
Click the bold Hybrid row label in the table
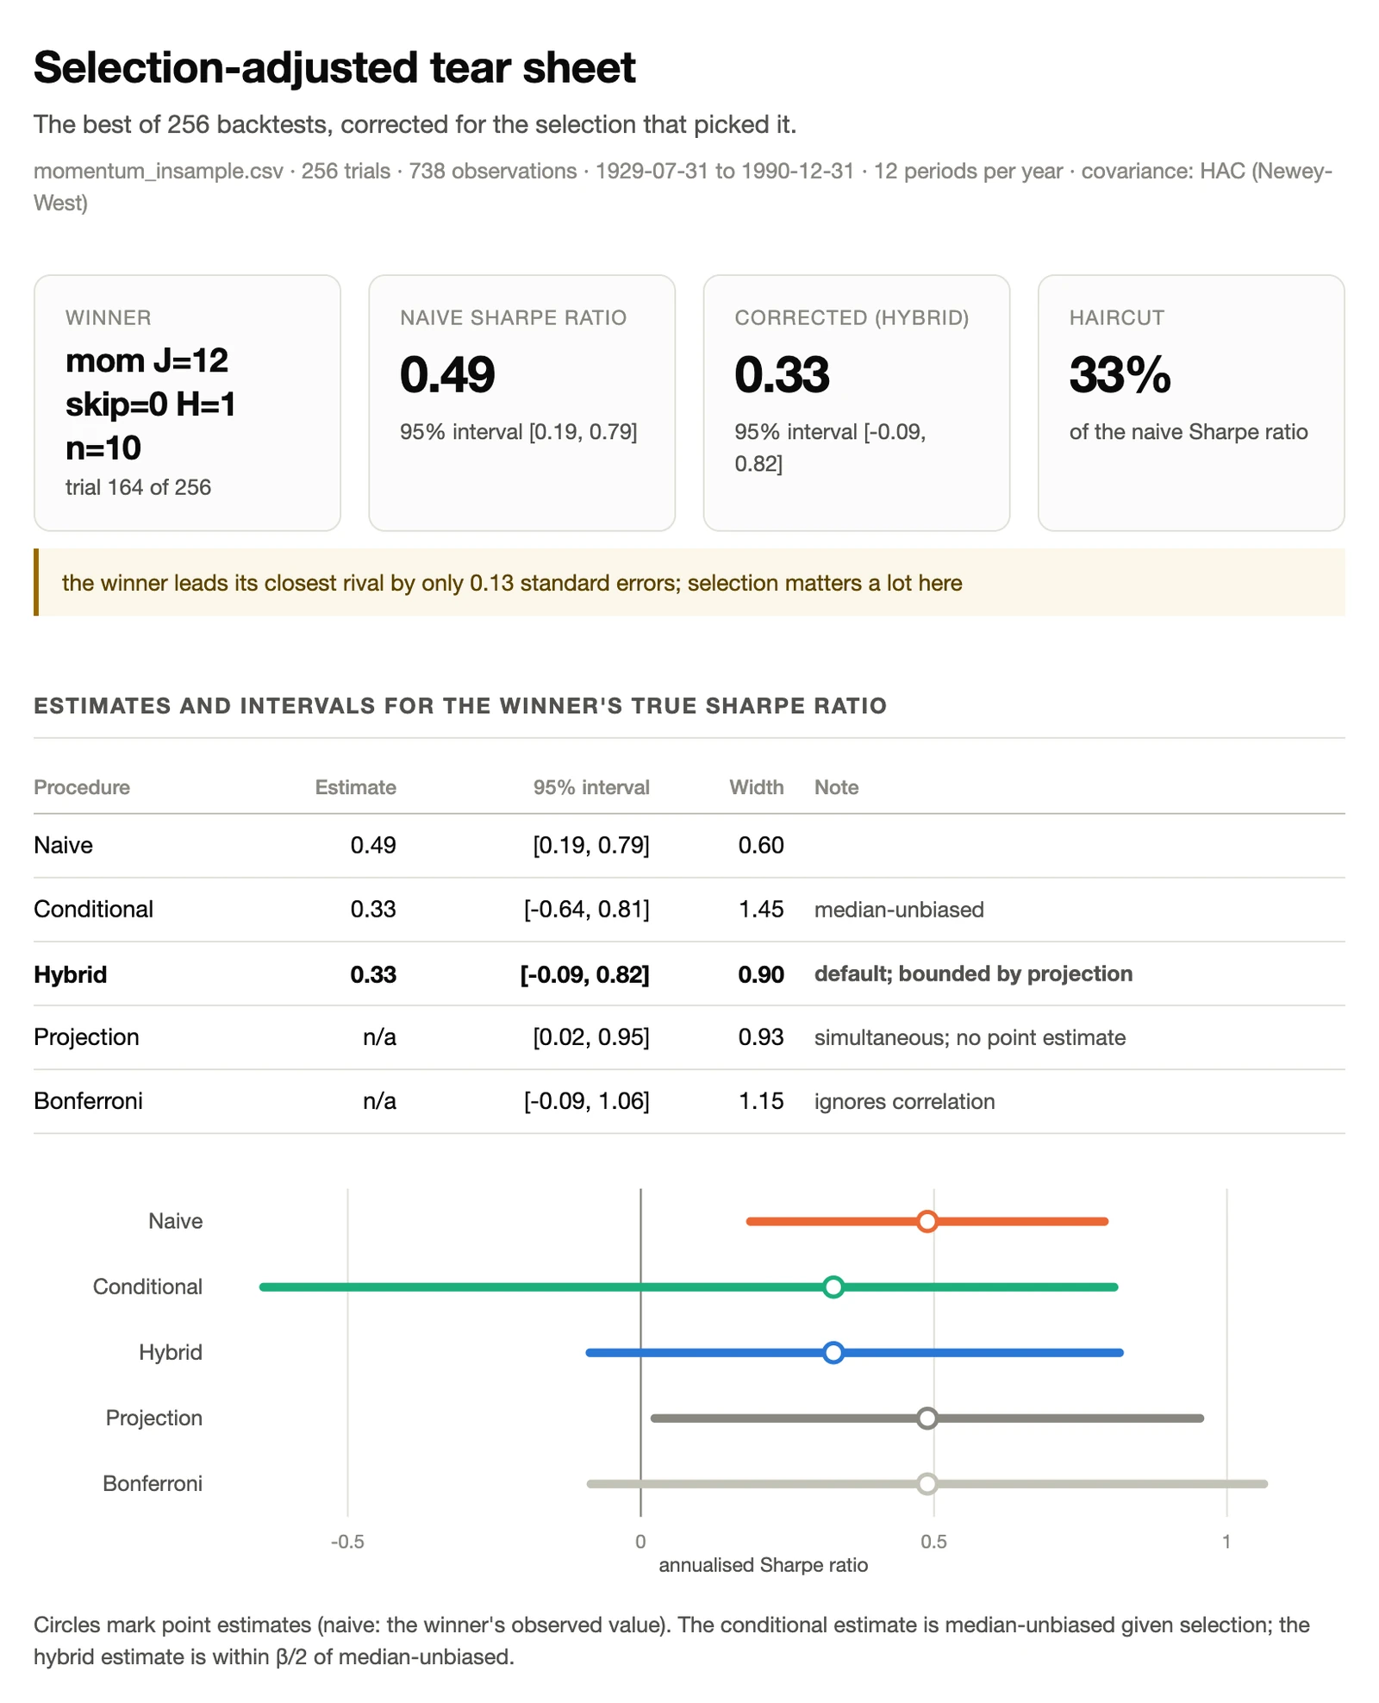(x=71, y=974)
